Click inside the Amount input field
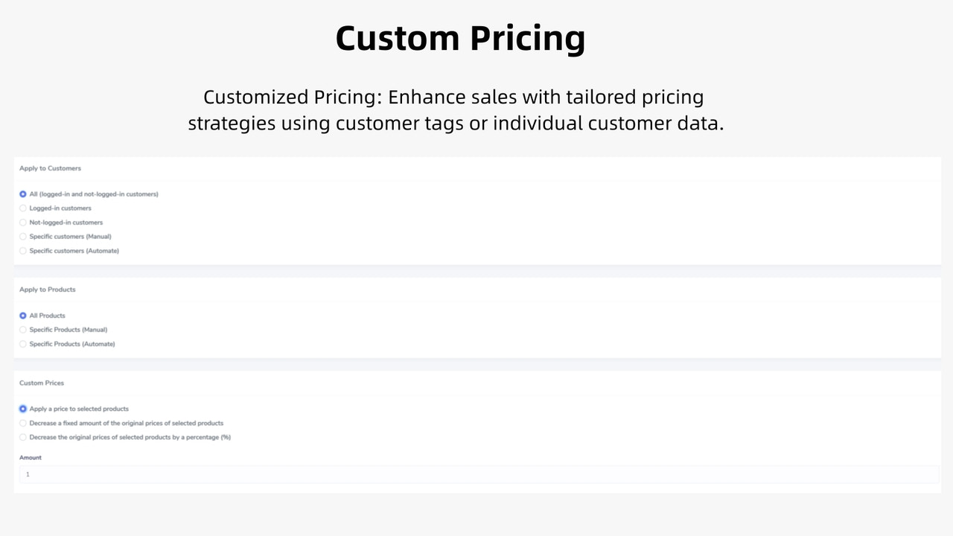This screenshot has height=536, width=953. point(223,473)
